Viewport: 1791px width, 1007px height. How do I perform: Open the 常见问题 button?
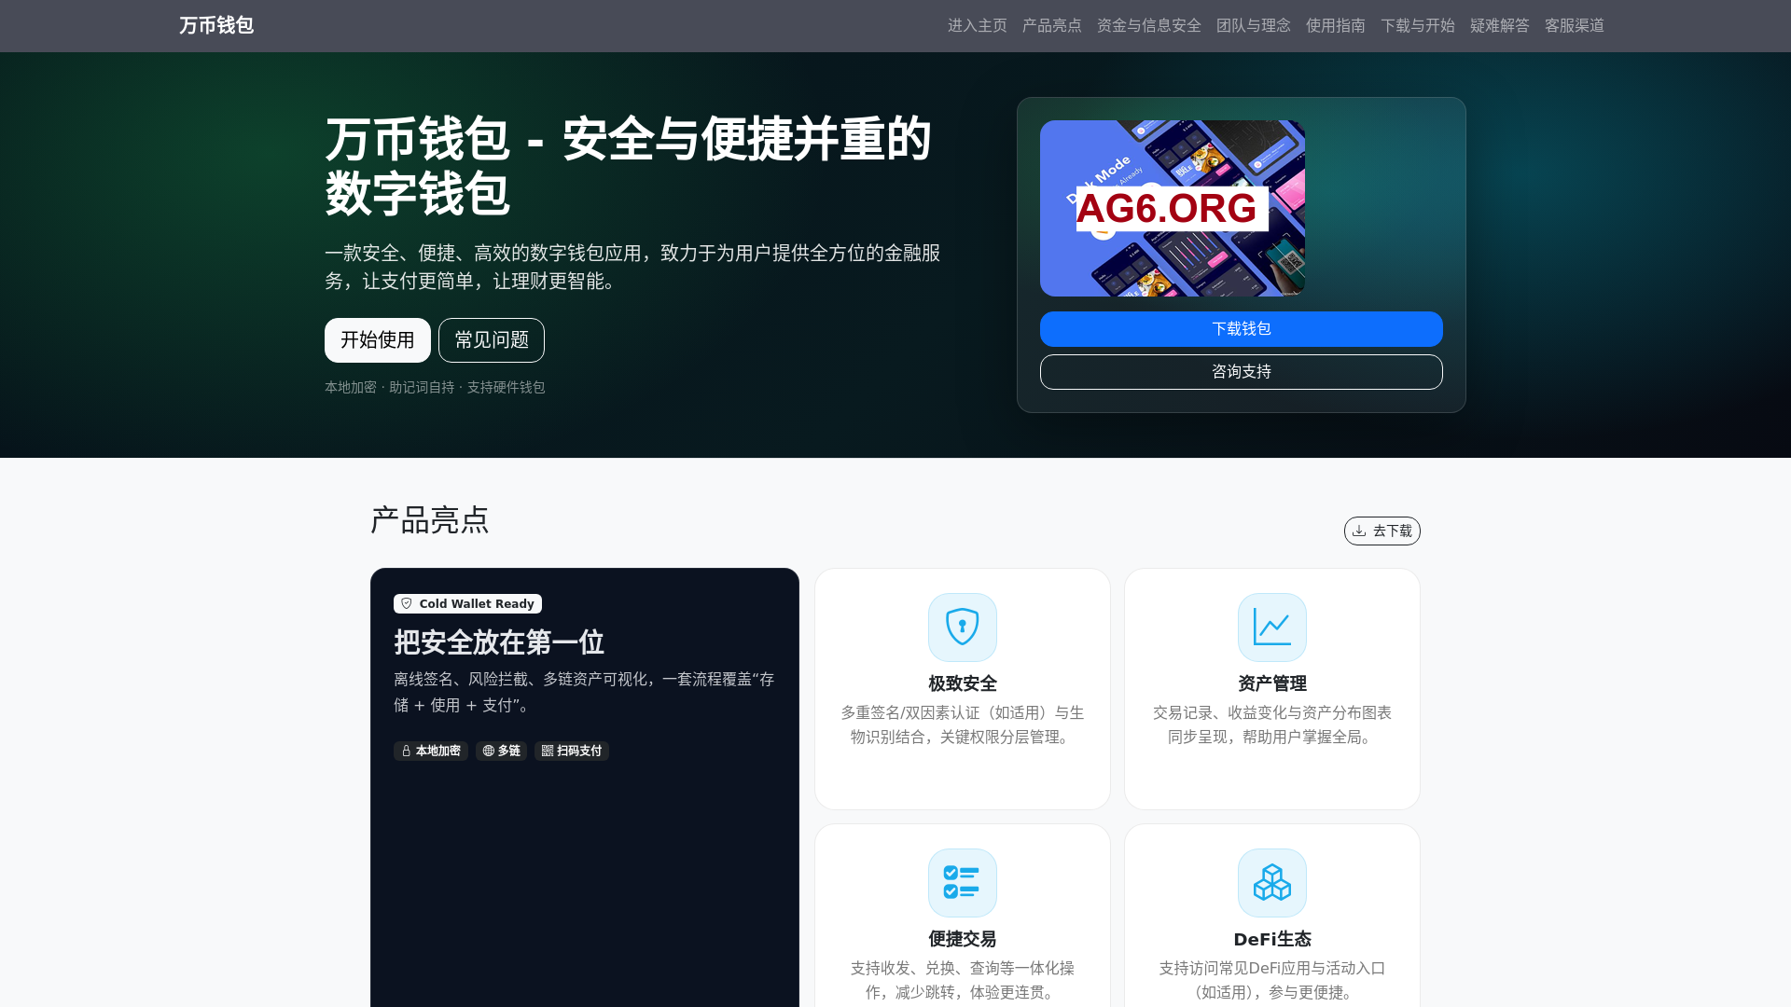492,340
